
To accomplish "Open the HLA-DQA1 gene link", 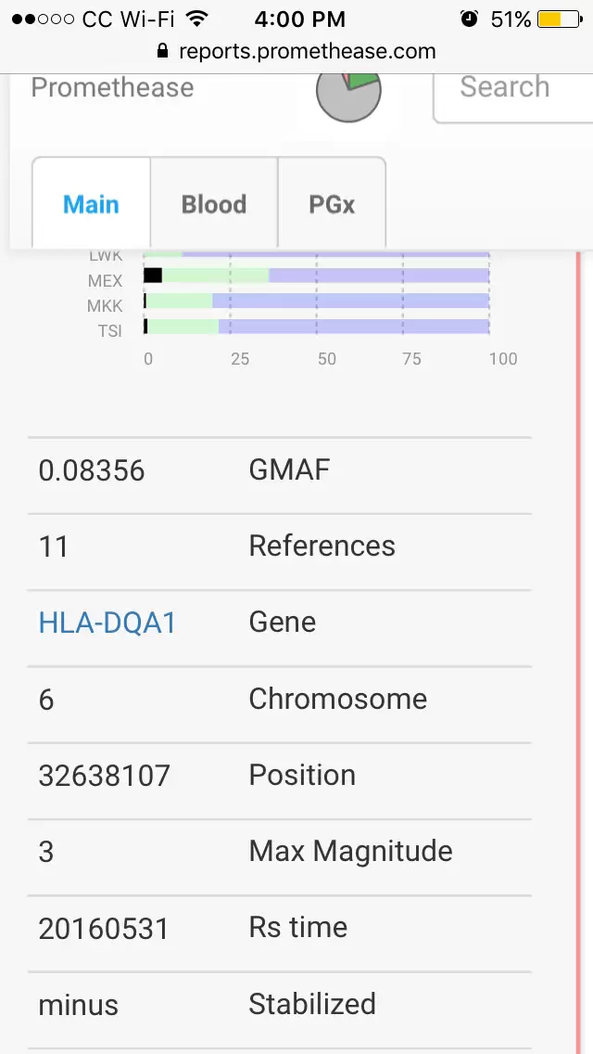I will pos(107,623).
